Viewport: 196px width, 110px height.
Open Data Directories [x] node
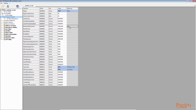[x=13, y=19]
